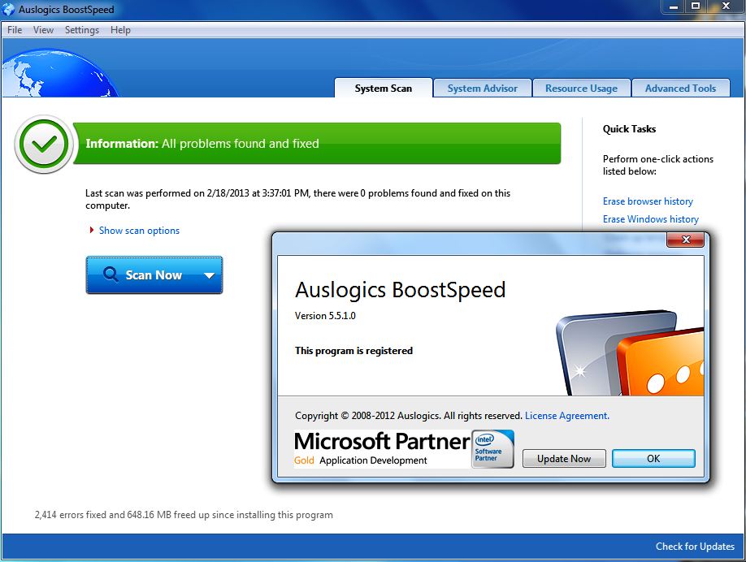Expand Show scan options red triangle

pos(91,230)
